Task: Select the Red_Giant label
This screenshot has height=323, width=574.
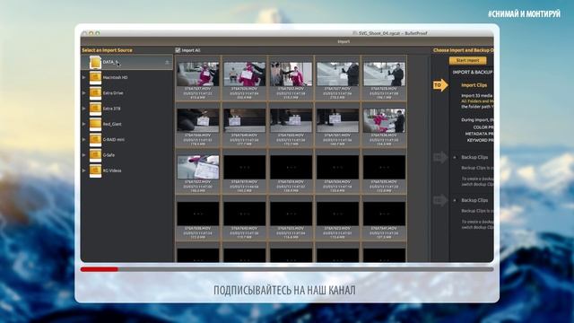Action: pyautogui.click(x=112, y=124)
